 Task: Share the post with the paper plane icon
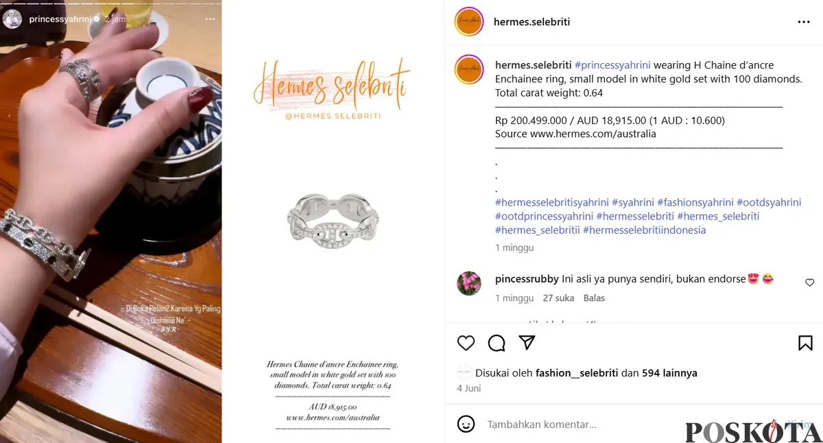[x=527, y=342]
